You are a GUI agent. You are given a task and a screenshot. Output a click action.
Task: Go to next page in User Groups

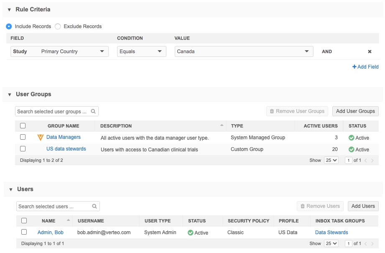(372, 161)
